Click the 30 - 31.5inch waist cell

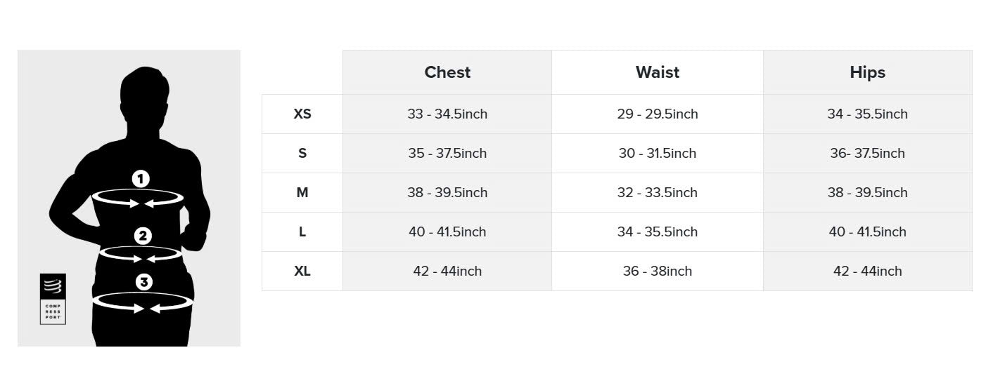coord(658,153)
